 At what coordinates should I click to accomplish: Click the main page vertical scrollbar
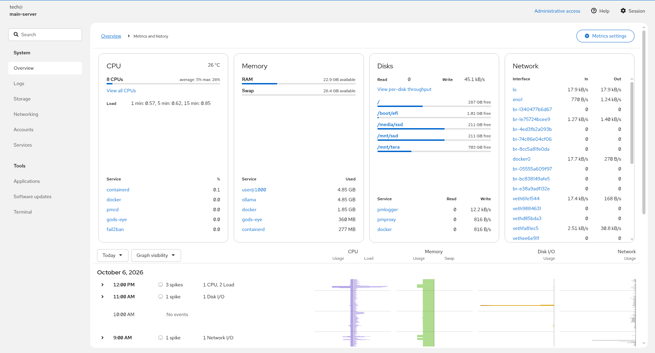tap(644, 122)
